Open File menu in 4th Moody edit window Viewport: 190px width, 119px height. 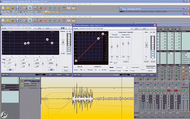point(2,4)
